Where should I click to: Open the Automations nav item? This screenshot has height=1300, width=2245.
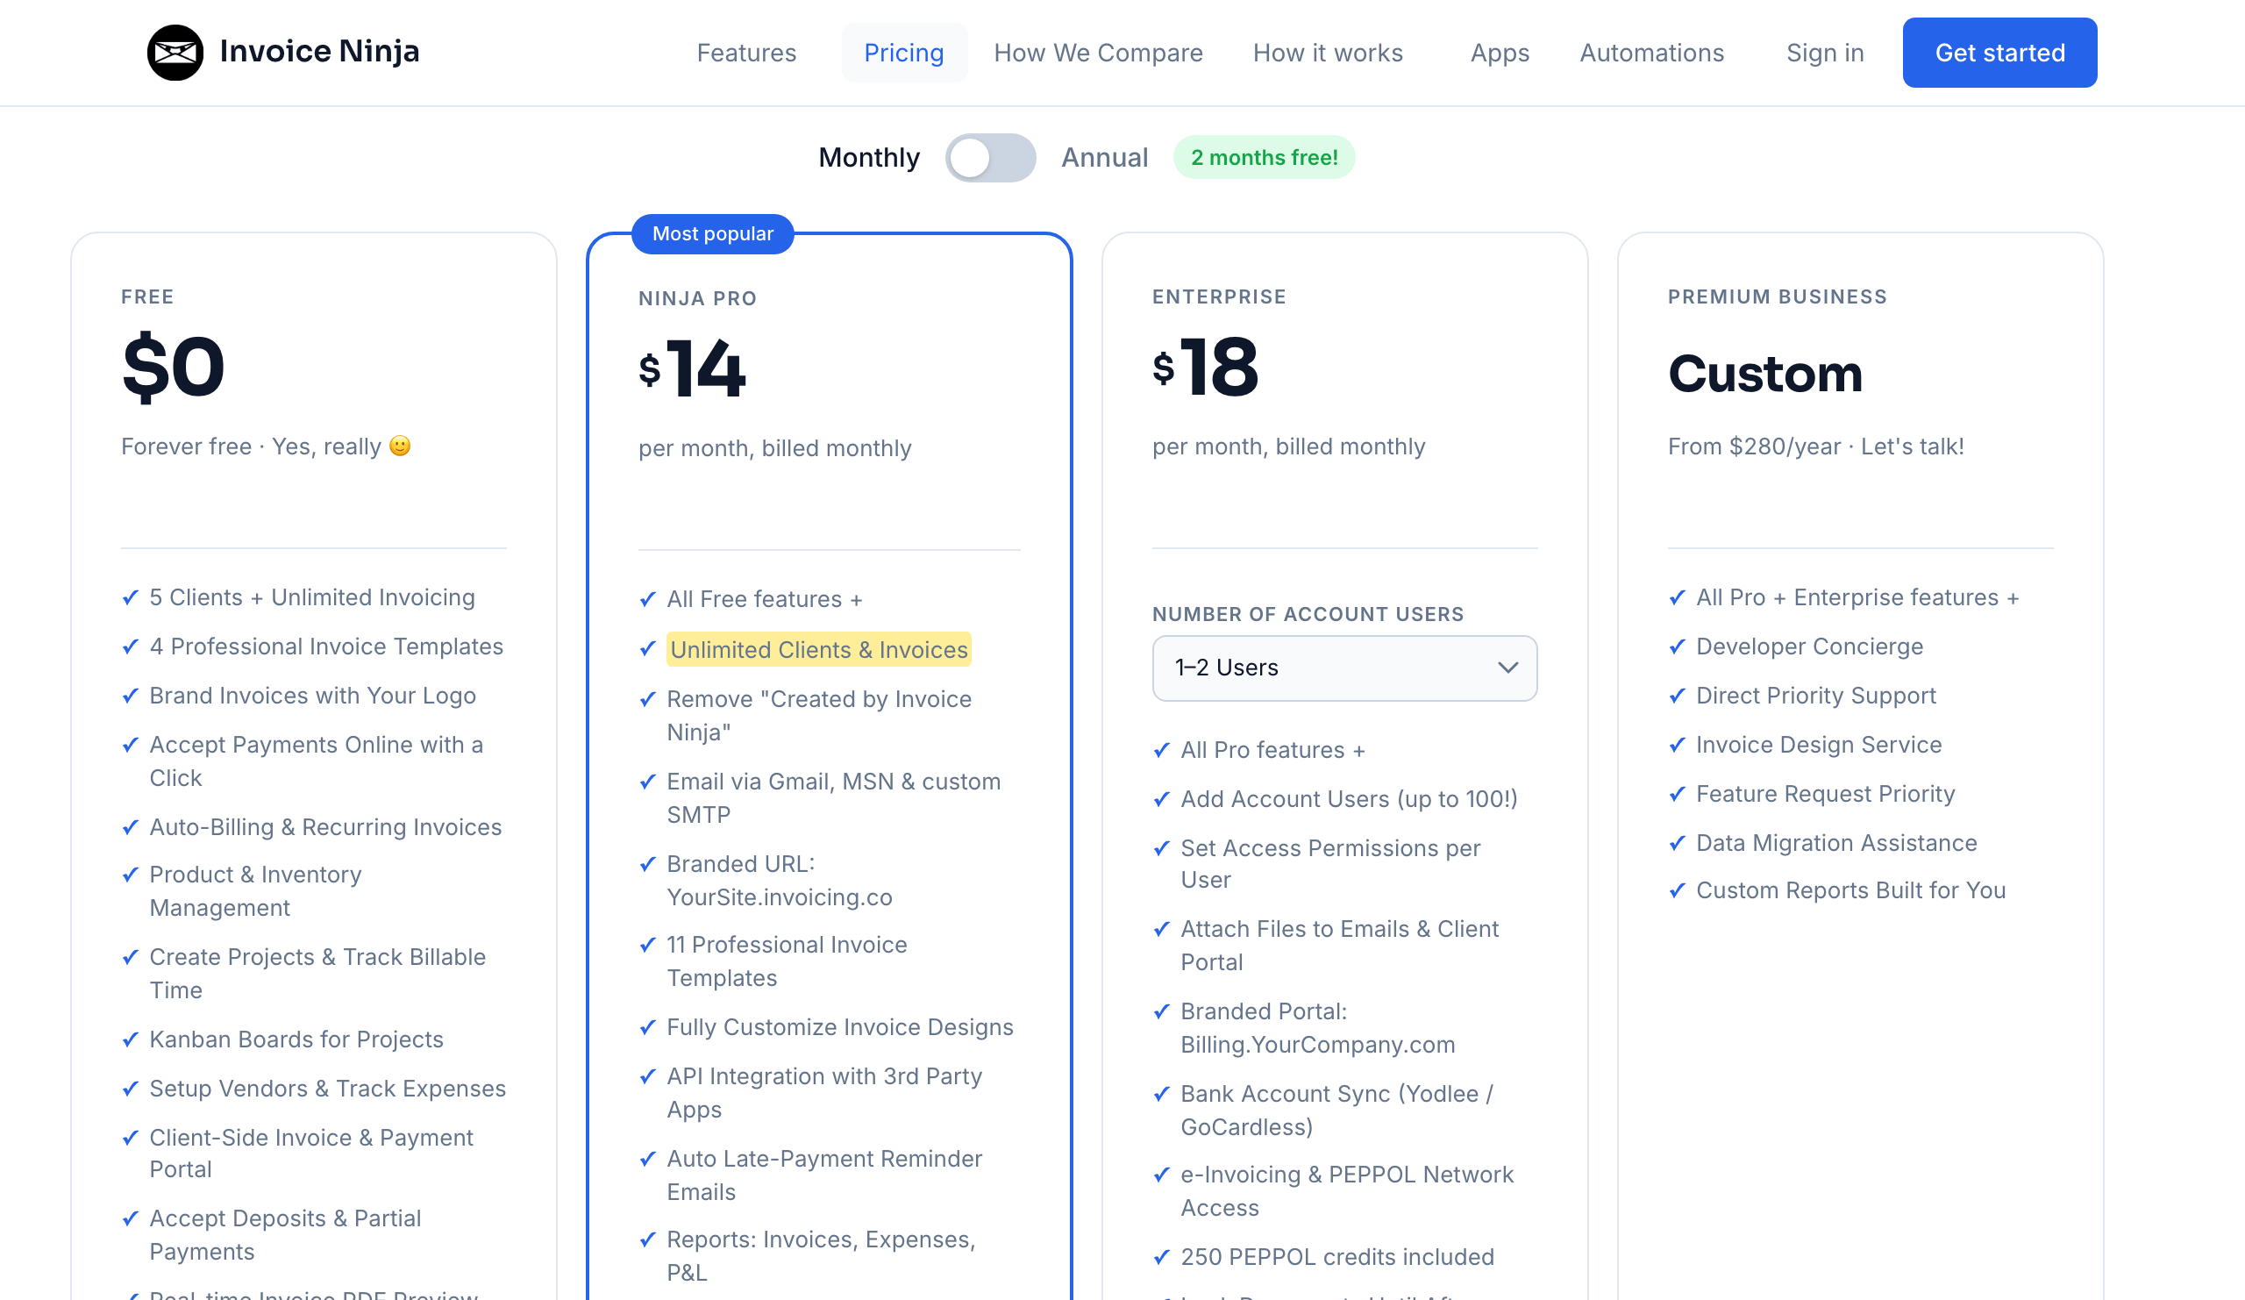click(x=1651, y=53)
